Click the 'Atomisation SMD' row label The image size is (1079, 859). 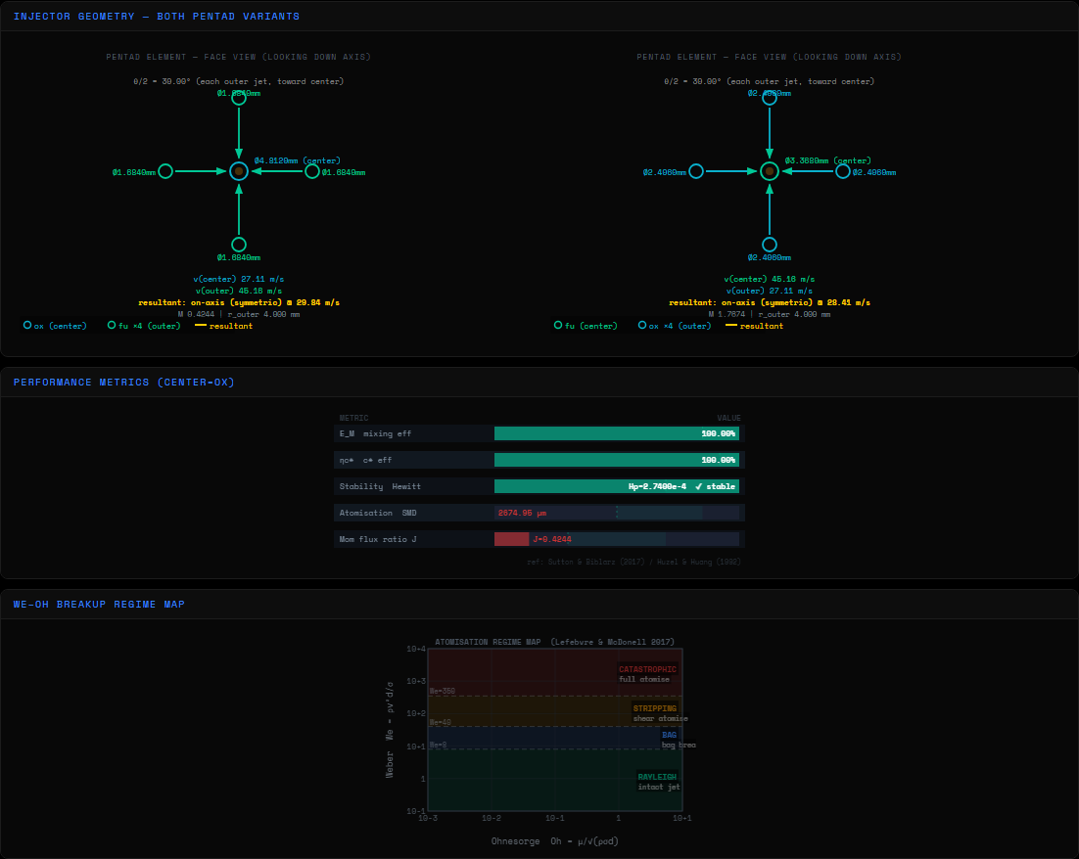click(x=378, y=513)
